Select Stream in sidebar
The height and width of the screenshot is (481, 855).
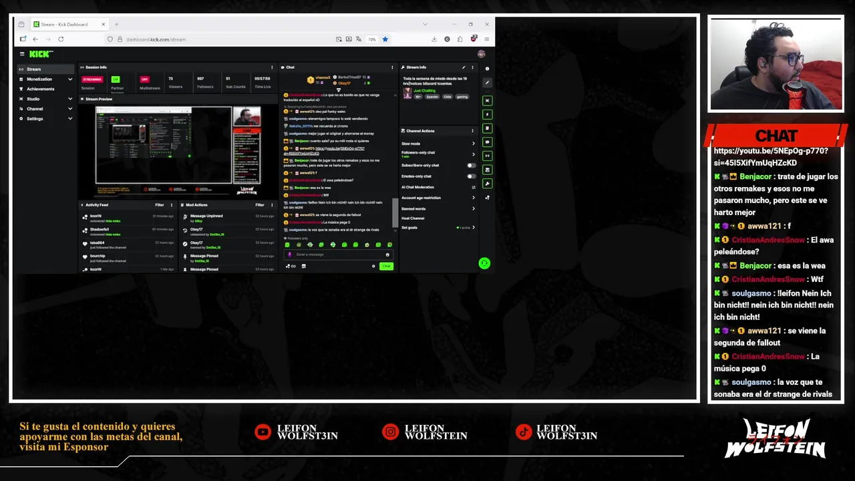coord(45,69)
